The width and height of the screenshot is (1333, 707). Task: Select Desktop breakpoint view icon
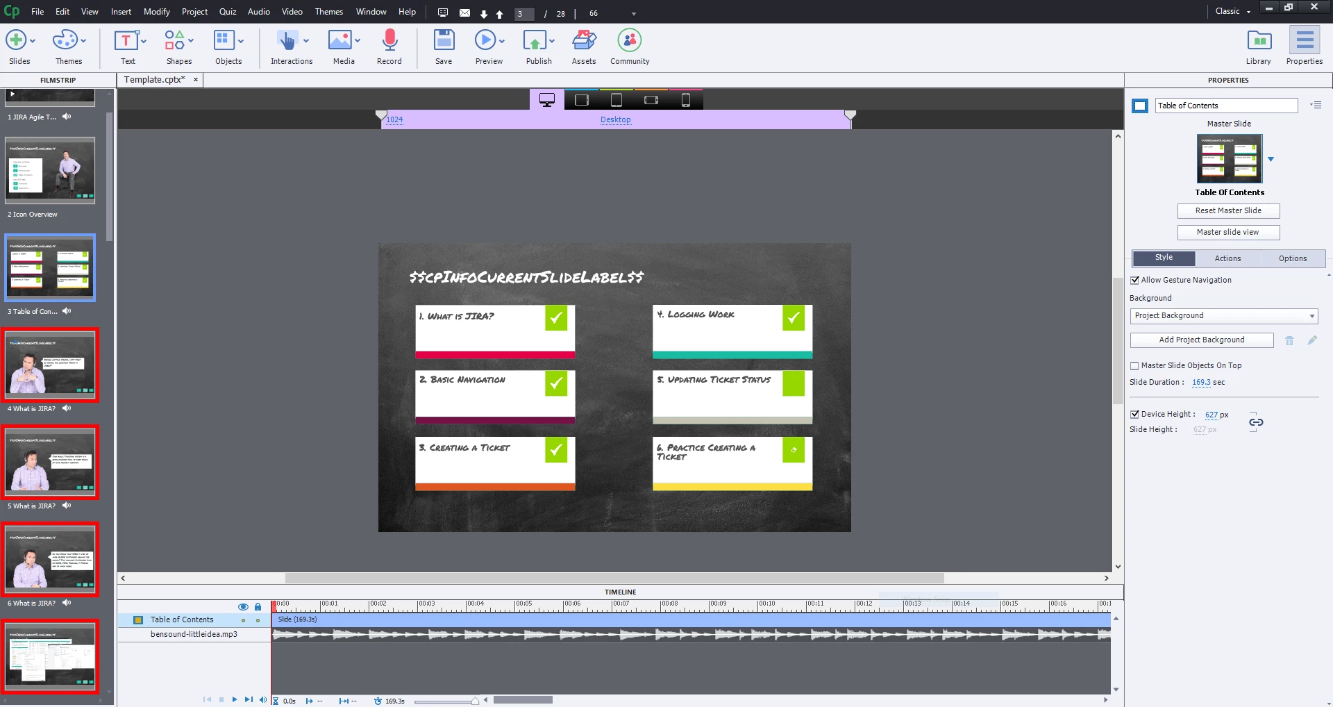coord(547,100)
